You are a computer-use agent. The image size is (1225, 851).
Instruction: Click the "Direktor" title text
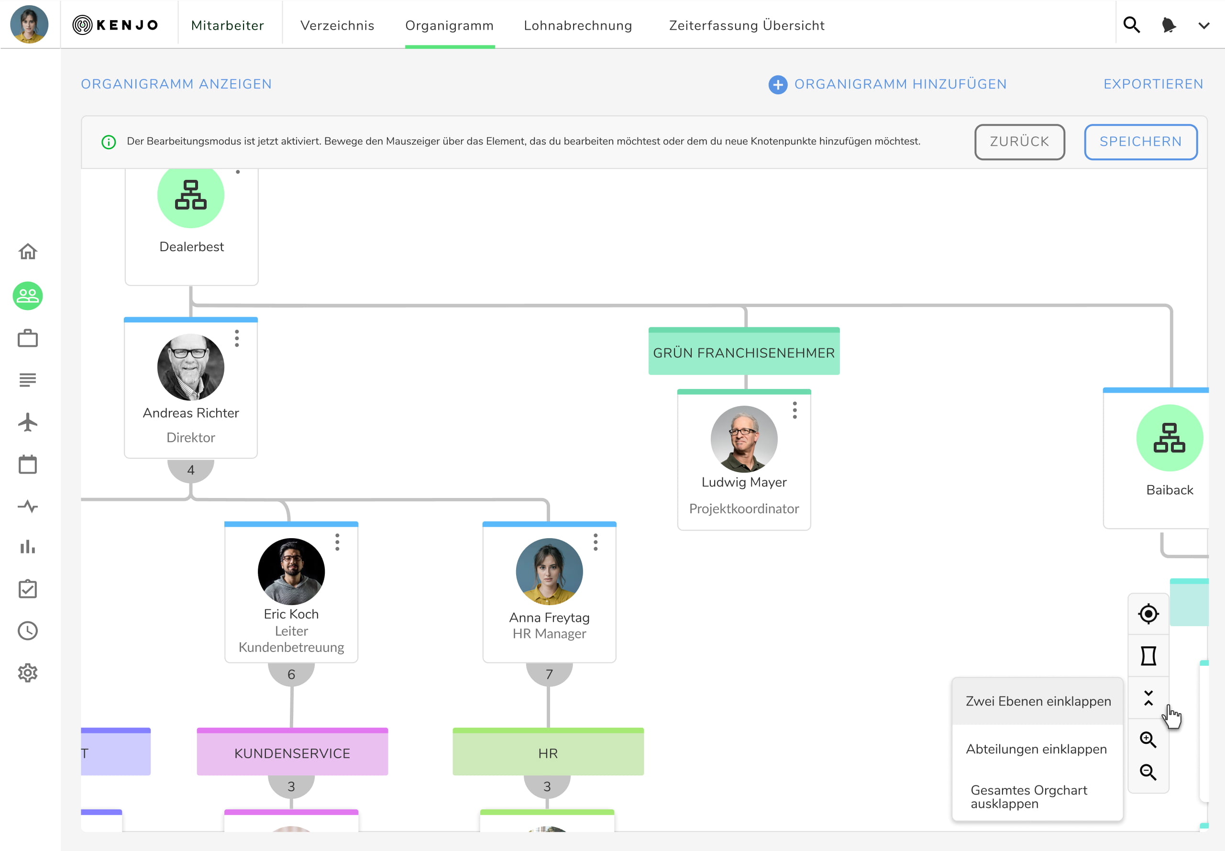[x=191, y=437]
